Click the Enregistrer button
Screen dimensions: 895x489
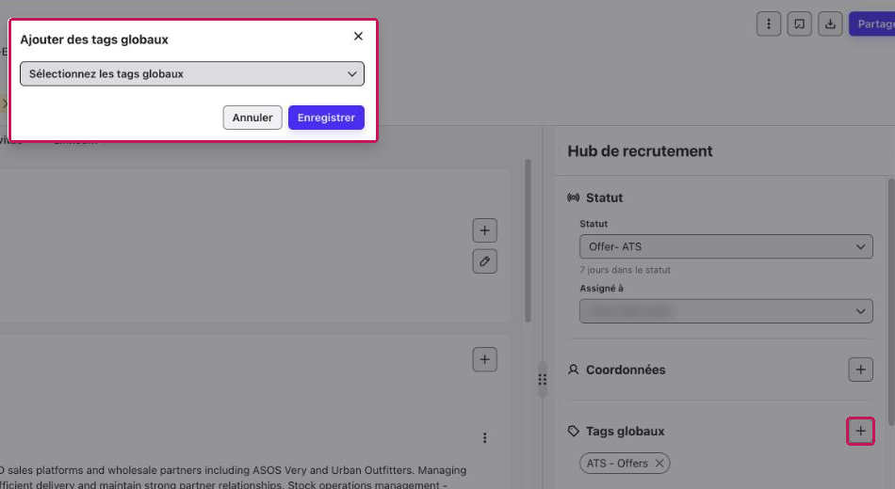click(x=326, y=118)
